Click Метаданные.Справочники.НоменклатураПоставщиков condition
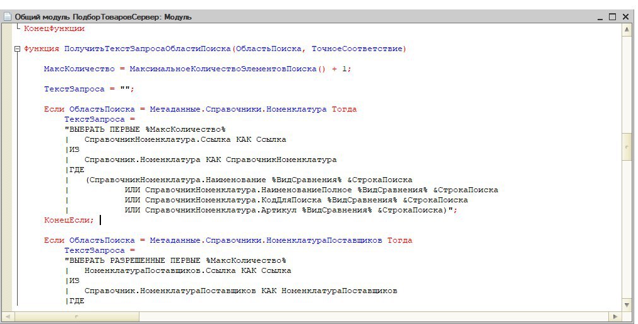The image size is (638, 324). coord(266,240)
